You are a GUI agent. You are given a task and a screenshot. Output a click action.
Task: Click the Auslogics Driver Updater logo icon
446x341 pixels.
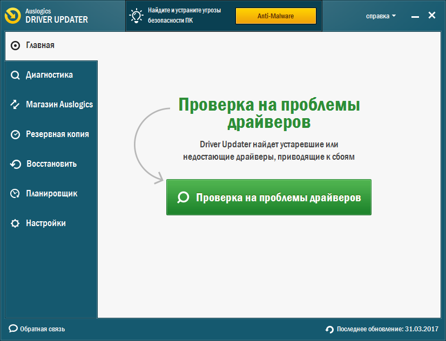coord(13,16)
